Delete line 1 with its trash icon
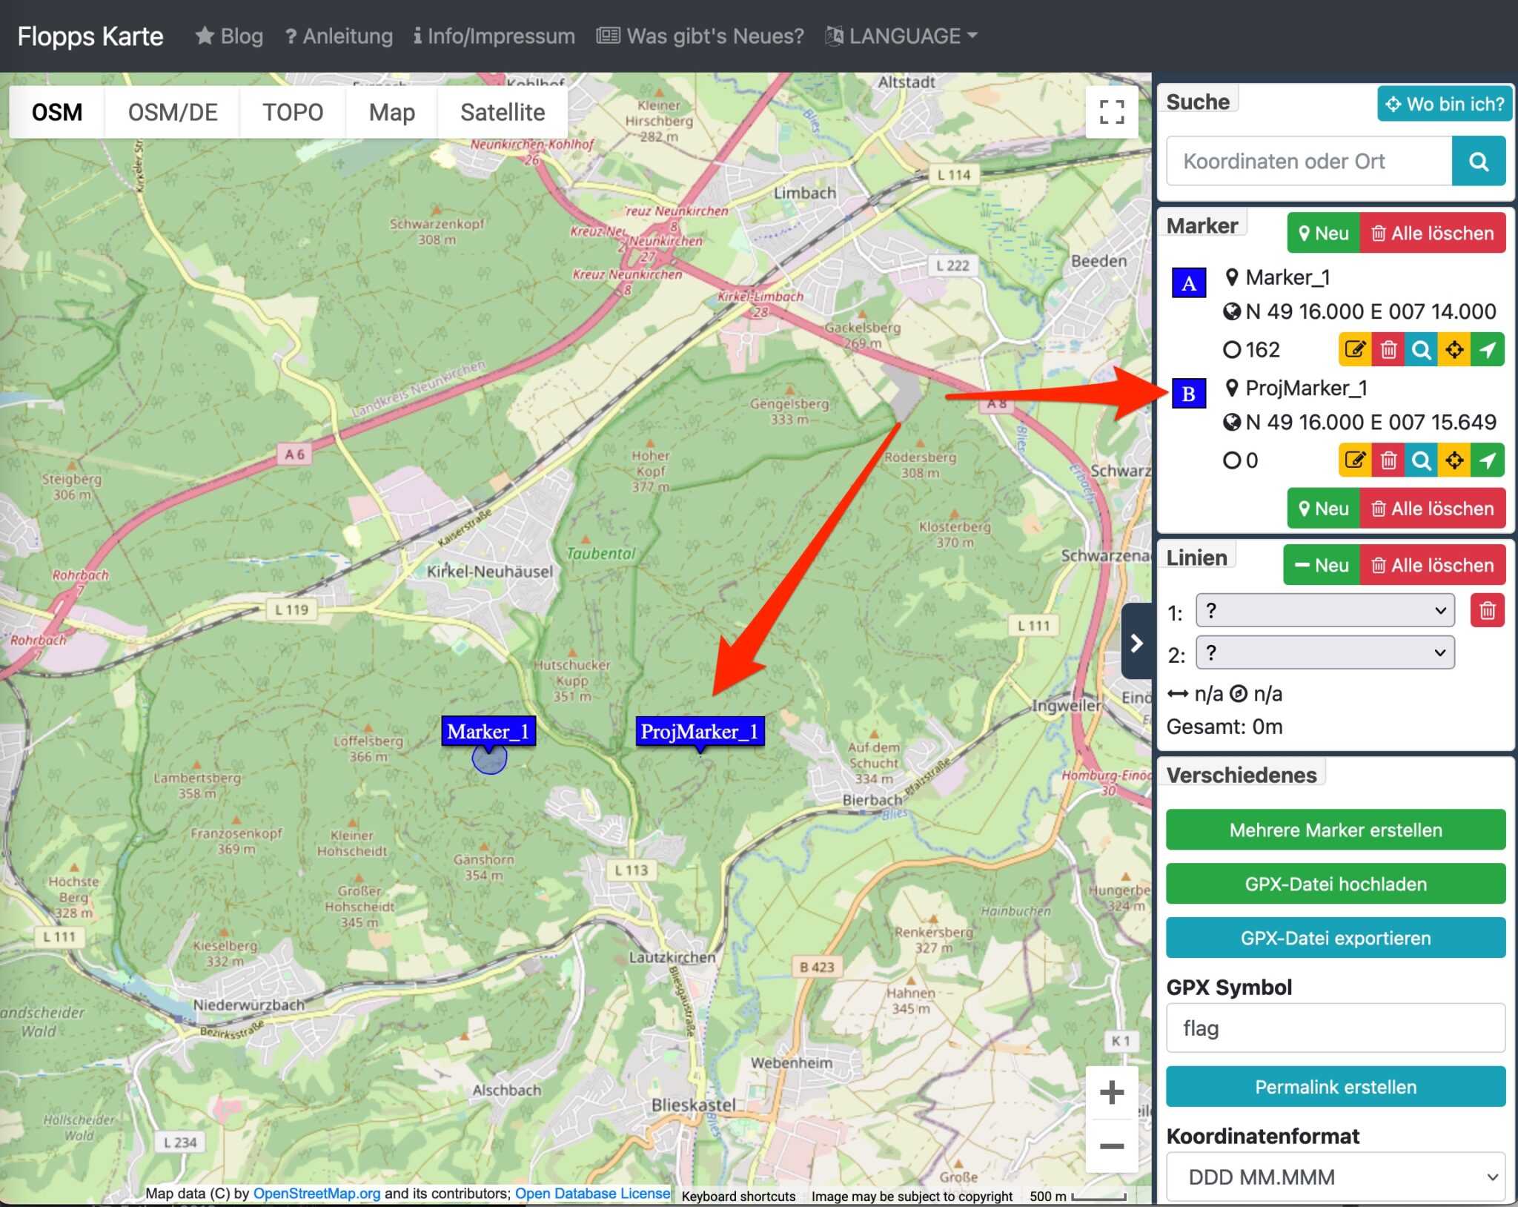Viewport: 1518px width, 1207px height. pyautogui.click(x=1487, y=611)
